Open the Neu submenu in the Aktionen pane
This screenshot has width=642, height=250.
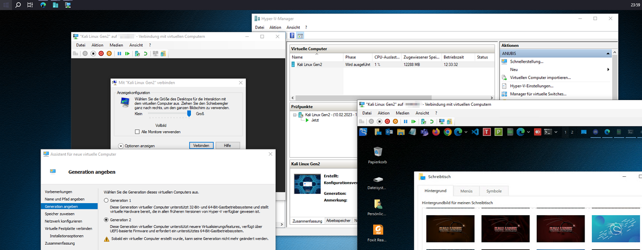557,69
